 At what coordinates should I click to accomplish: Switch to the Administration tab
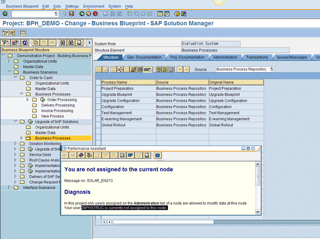(225, 57)
